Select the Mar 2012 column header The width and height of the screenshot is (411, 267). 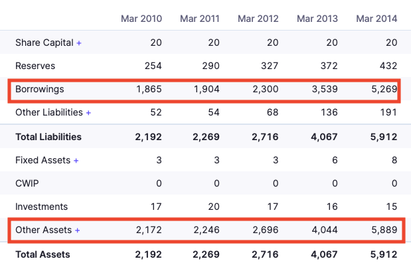[258, 19]
